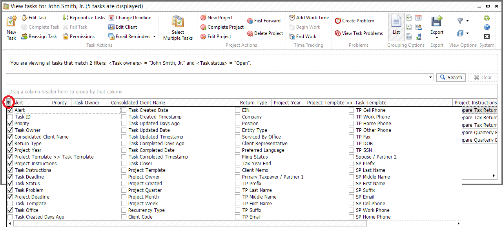Open the layout pages dropdown arrow
Viewport: 503px width, 228px height.
pyautogui.click(x=467, y=33)
